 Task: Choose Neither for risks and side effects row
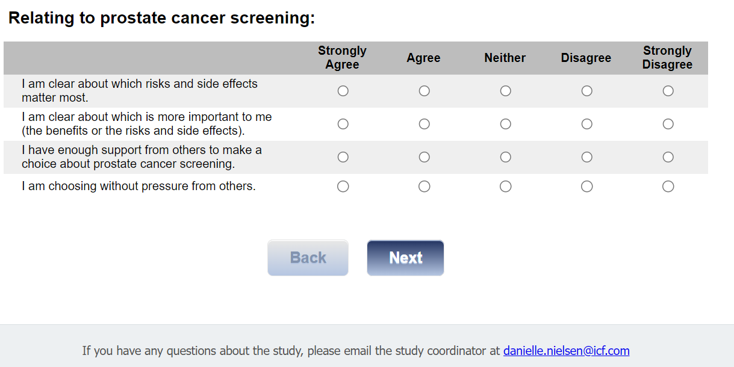tap(506, 91)
